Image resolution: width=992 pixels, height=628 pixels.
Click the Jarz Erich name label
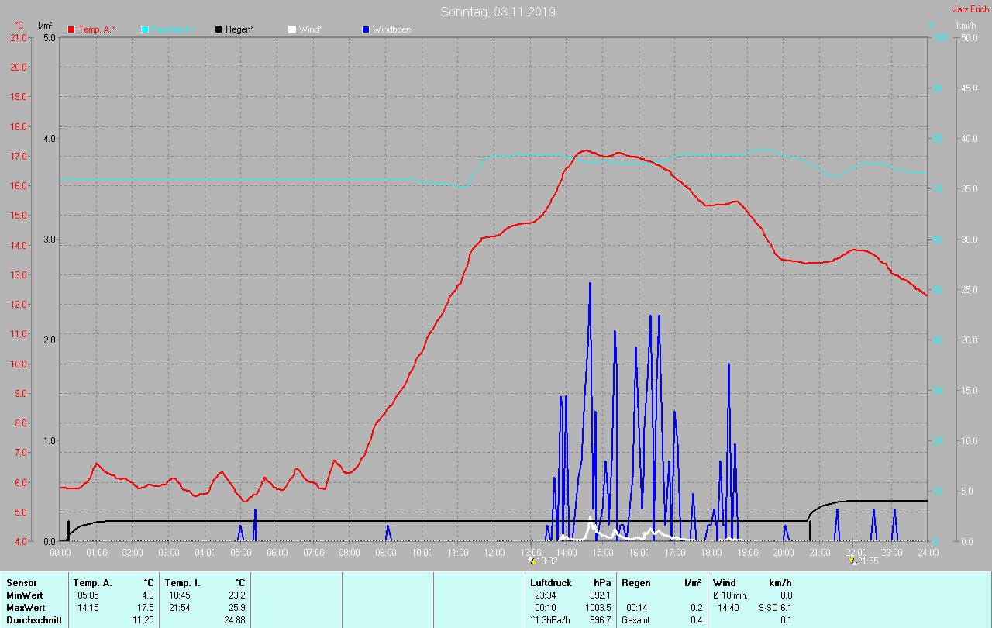[x=971, y=10]
